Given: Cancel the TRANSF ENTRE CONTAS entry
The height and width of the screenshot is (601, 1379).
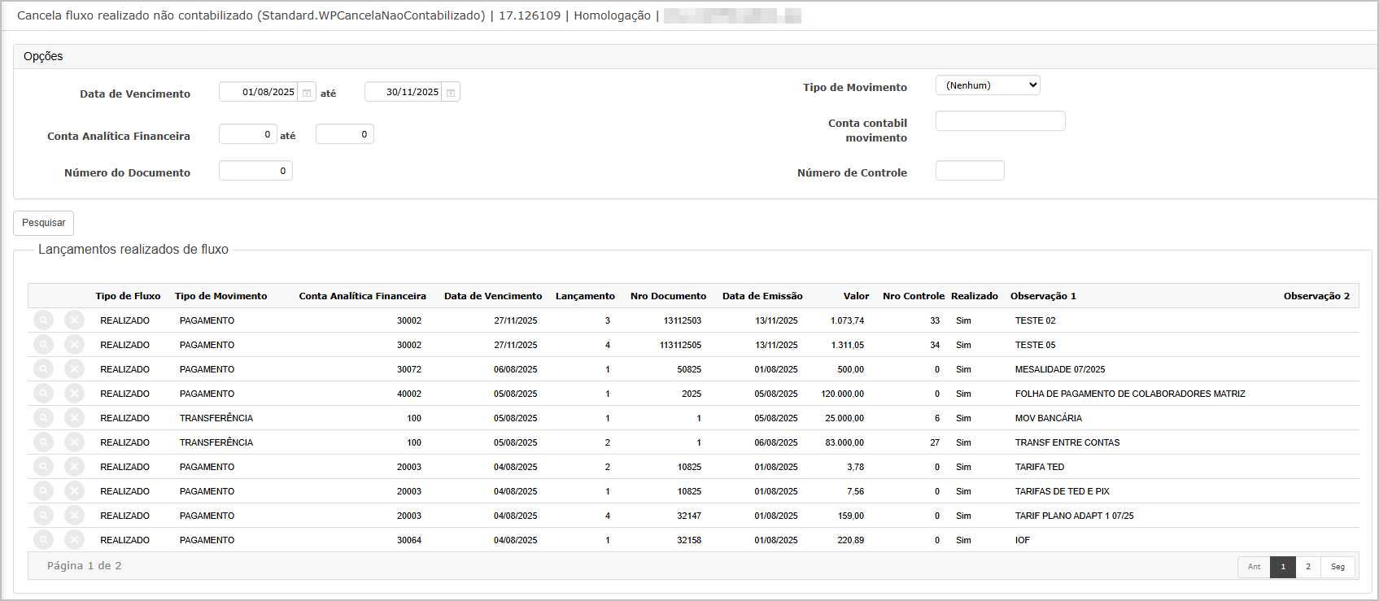Looking at the screenshot, I should click(x=74, y=442).
